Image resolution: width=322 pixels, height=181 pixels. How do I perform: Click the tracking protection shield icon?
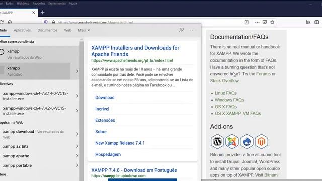tap(46, 22)
